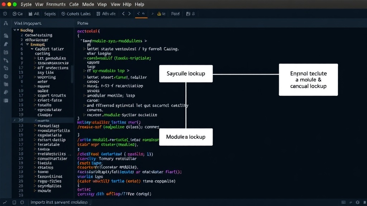Select the repo-fitles tree item
Image resolution: width=367 pixels, height=206 pixels.
(49, 181)
